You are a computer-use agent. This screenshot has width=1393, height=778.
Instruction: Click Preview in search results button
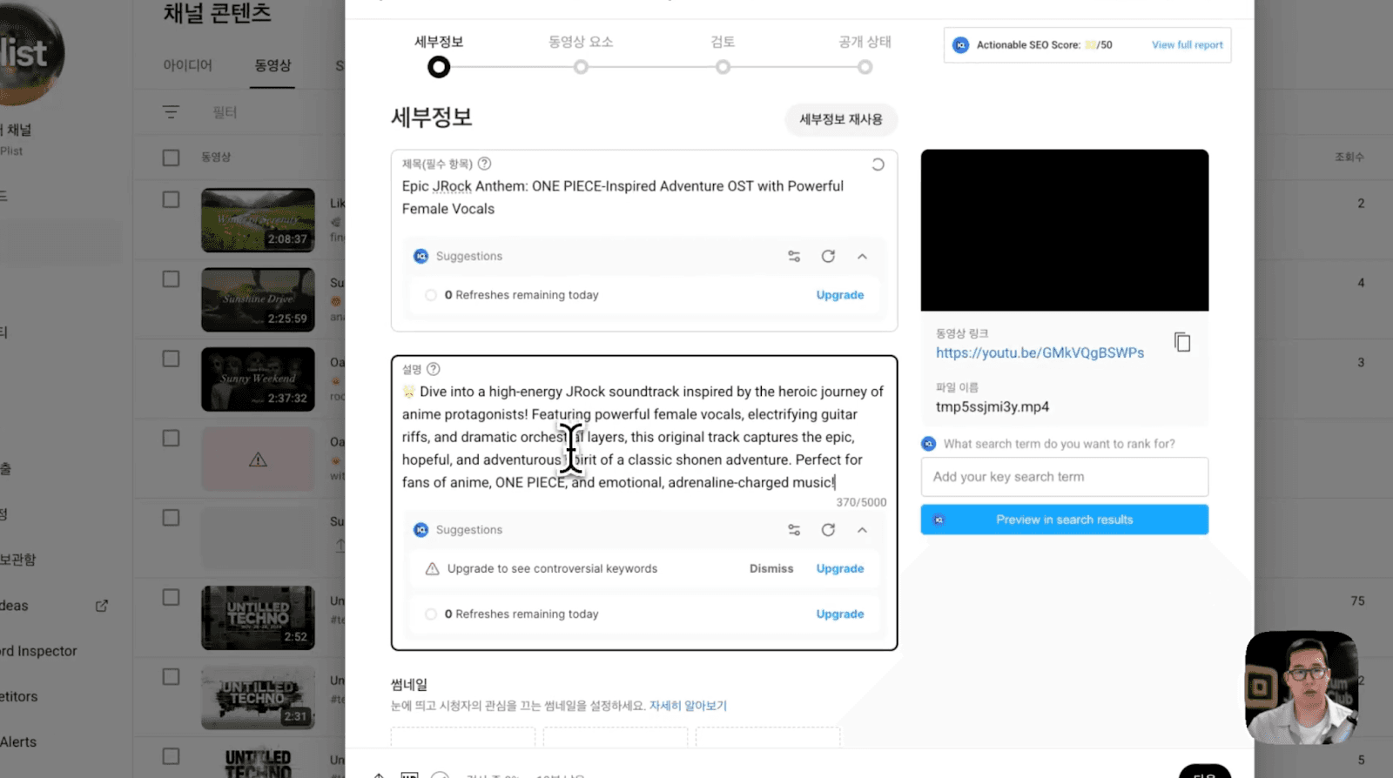click(x=1065, y=520)
